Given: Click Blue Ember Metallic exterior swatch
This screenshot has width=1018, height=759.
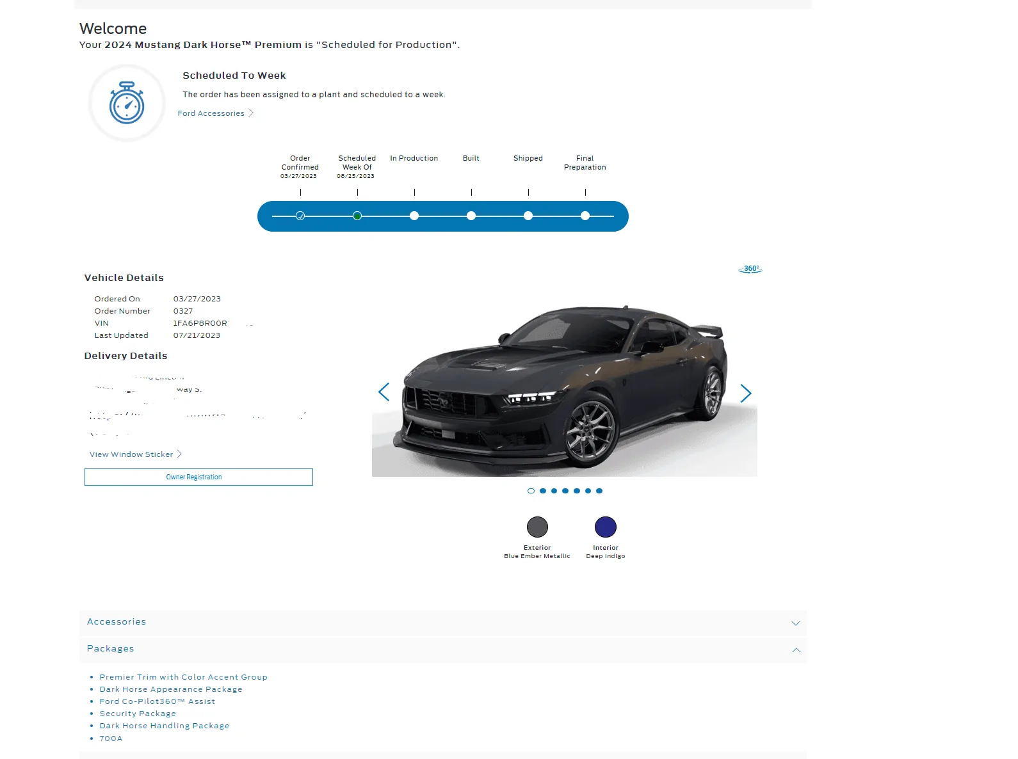Looking at the screenshot, I should (x=537, y=527).
